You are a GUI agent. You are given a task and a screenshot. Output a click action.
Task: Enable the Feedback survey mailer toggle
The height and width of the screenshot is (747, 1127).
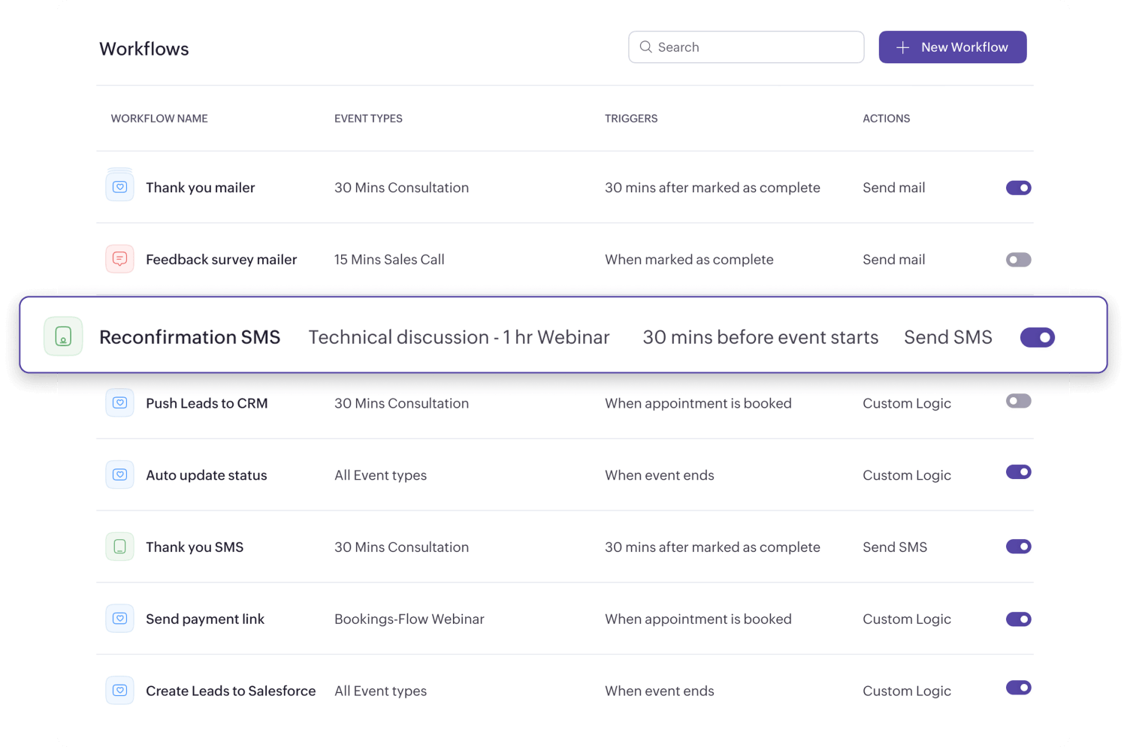[1019, 260]
